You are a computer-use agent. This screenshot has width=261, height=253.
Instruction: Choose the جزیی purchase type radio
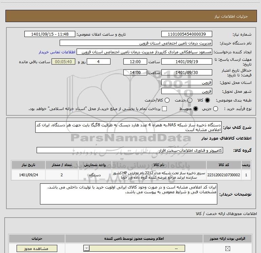(x=216, y=109)
